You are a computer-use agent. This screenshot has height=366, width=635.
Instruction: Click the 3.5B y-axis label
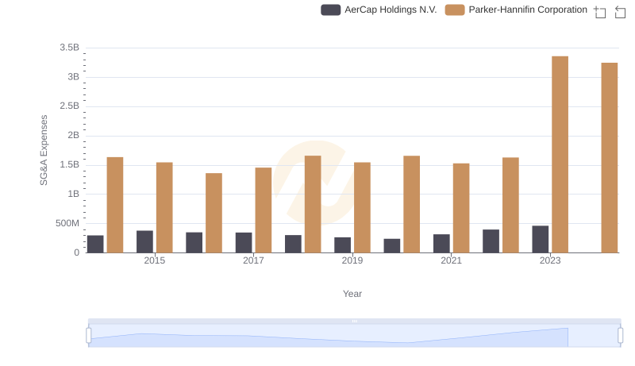pos(70,48)
